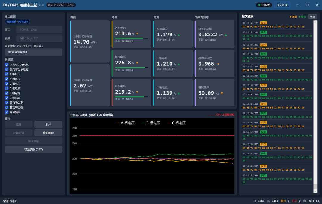Click the 电网频率 downward trend arrow
Screen dimensions: 322x204
click(x=222, y=93)
